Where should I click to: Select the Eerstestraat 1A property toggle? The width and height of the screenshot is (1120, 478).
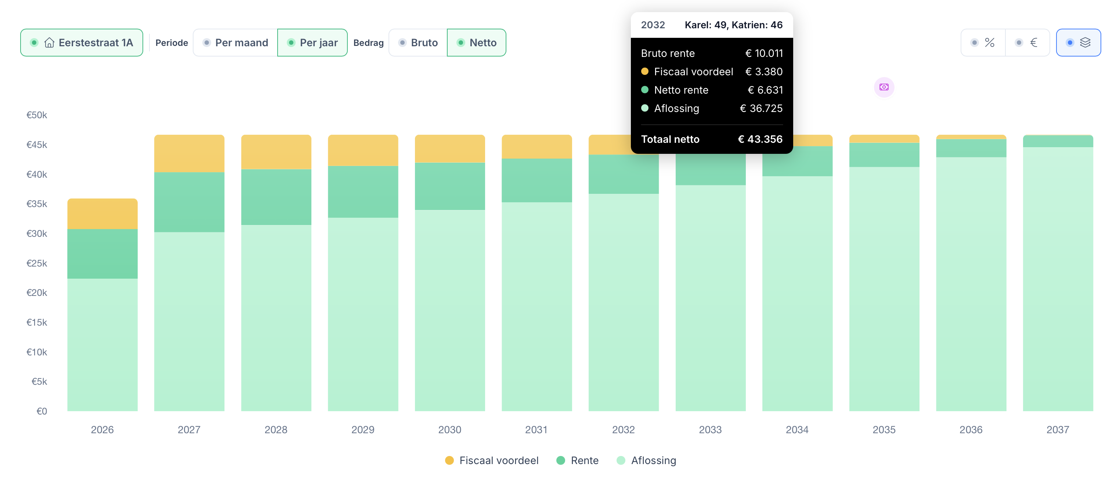click(81, 43)
